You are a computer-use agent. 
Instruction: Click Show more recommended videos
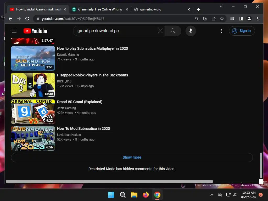132,157
